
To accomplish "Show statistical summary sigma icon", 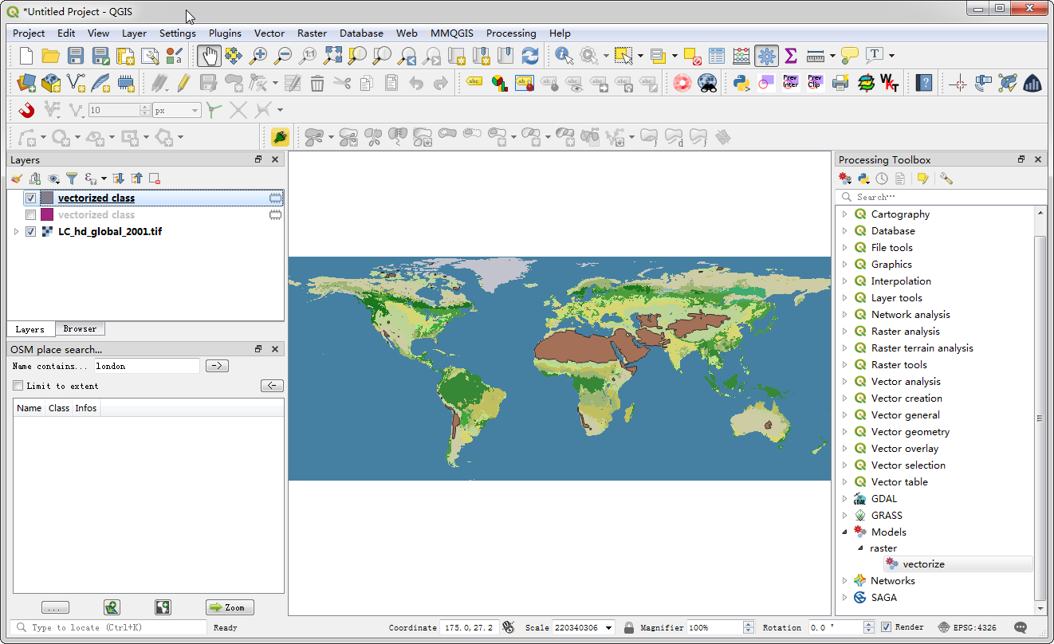I will click(791, 56).
